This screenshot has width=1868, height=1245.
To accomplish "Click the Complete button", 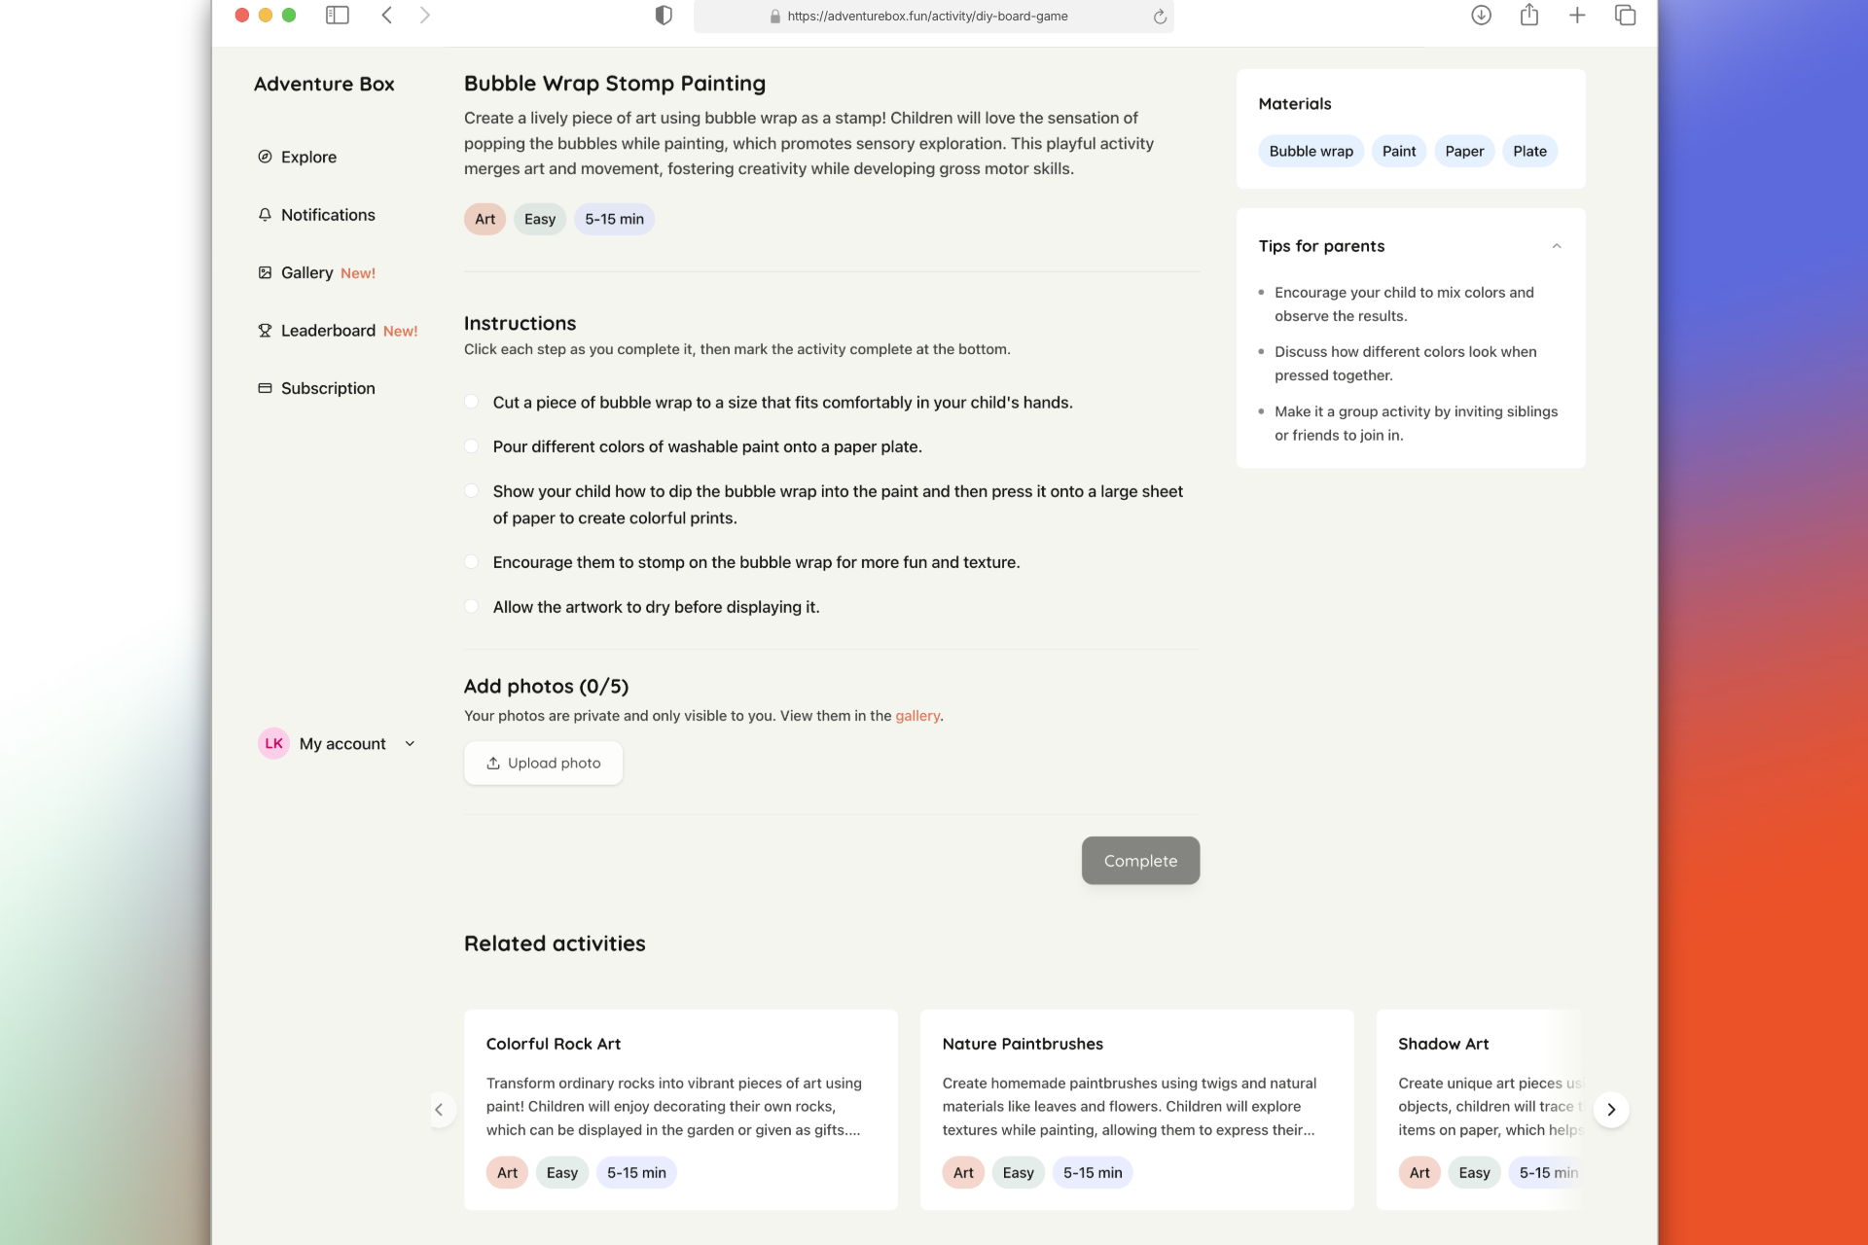I will (x=1139, y=860).
